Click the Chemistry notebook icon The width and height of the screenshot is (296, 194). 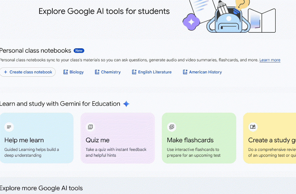coord(97,72)
